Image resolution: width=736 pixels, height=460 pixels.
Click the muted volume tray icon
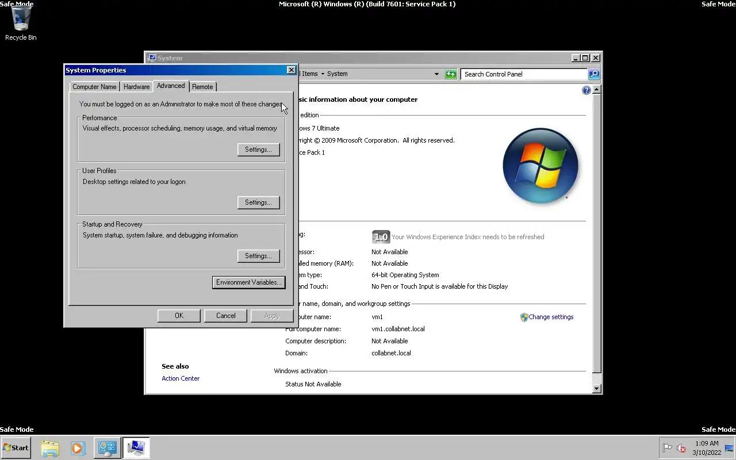(681, 448)
